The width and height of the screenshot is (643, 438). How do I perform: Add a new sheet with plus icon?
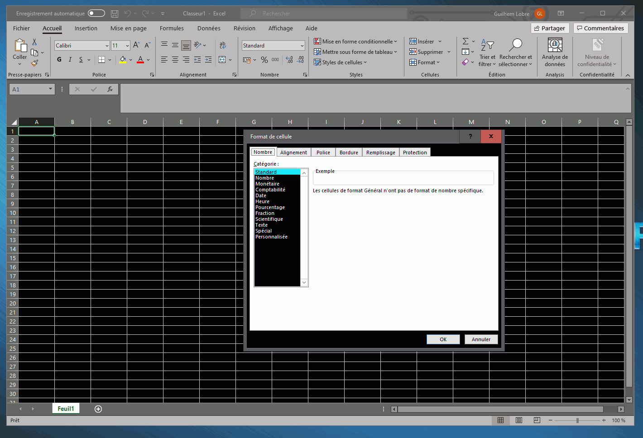98,409
